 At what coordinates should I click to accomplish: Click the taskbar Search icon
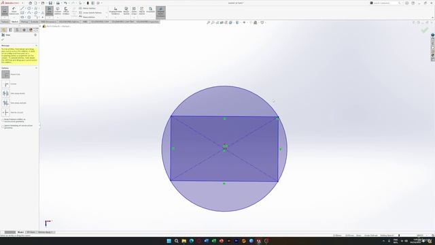coord(177,241)
